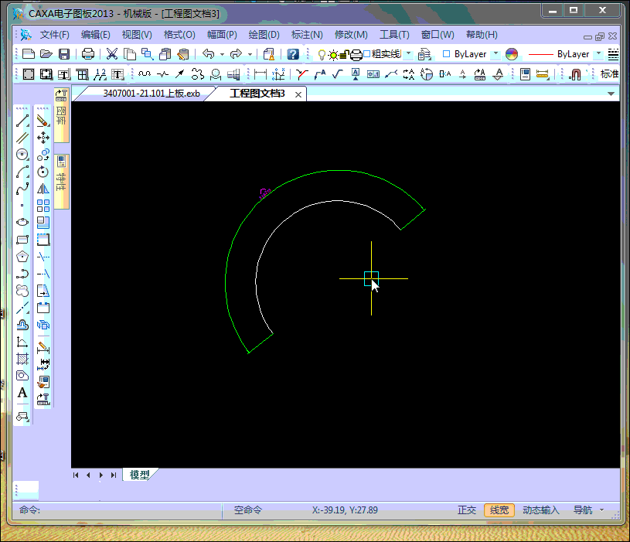Select the Line drawing tool

[x=22, y=121]
